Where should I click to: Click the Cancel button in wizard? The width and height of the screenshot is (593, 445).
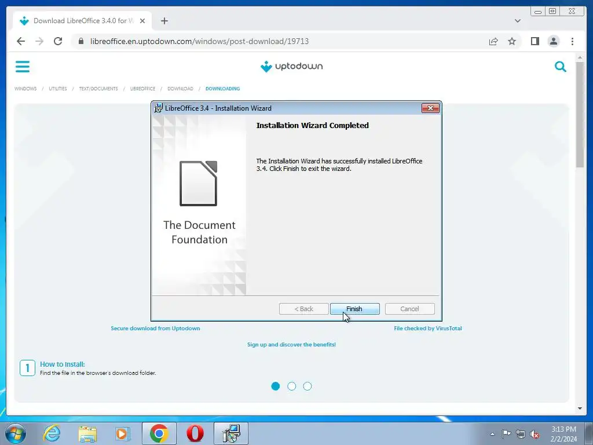409,309
